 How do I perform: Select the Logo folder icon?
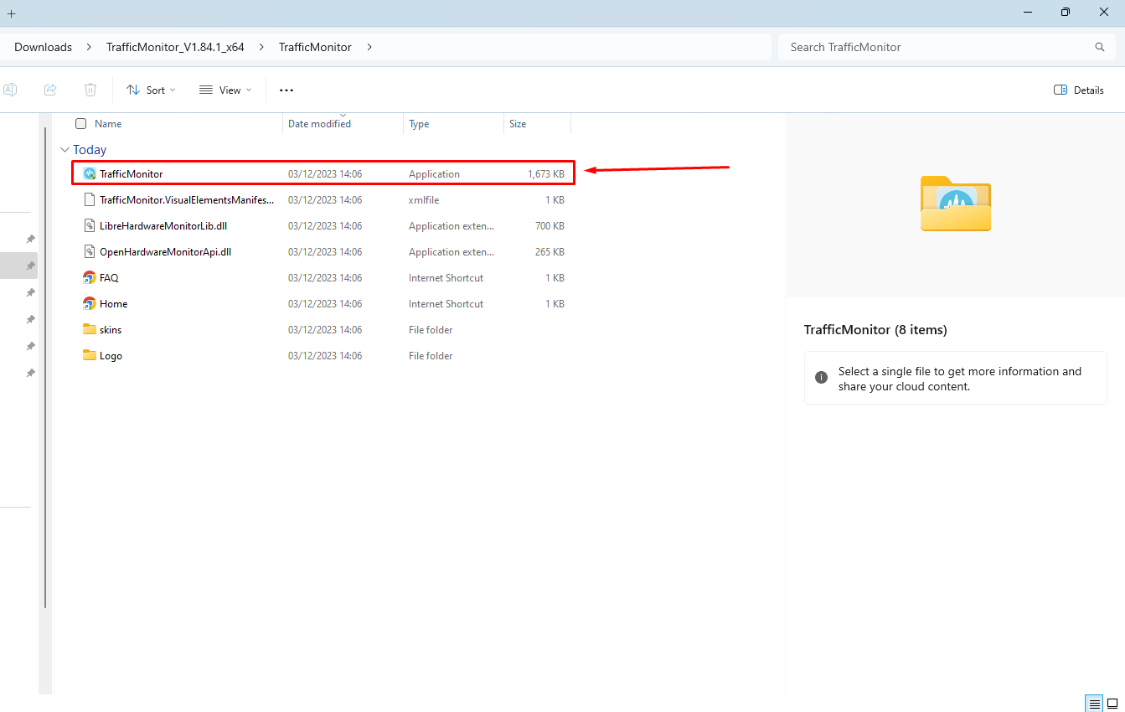[x=90, y=356]
